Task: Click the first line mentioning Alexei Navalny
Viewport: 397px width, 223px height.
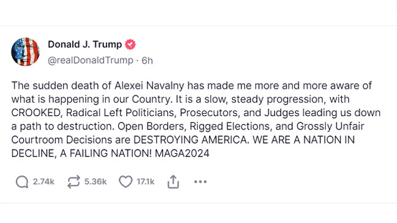Action: [x=191, y=86]
